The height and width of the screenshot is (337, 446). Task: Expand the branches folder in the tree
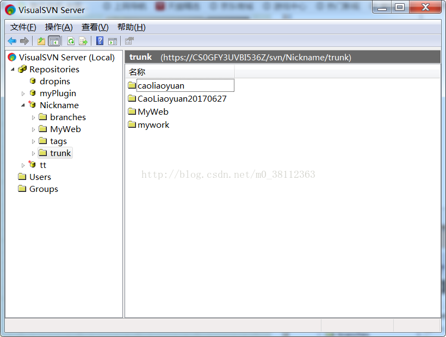coord(33,117)
